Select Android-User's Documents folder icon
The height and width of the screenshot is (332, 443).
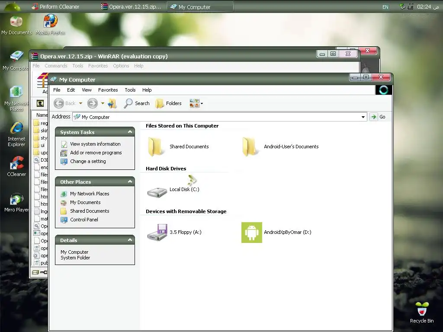(x=250, y=147)
